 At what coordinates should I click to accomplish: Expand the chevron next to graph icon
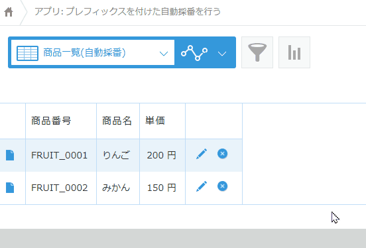(222, 54)
